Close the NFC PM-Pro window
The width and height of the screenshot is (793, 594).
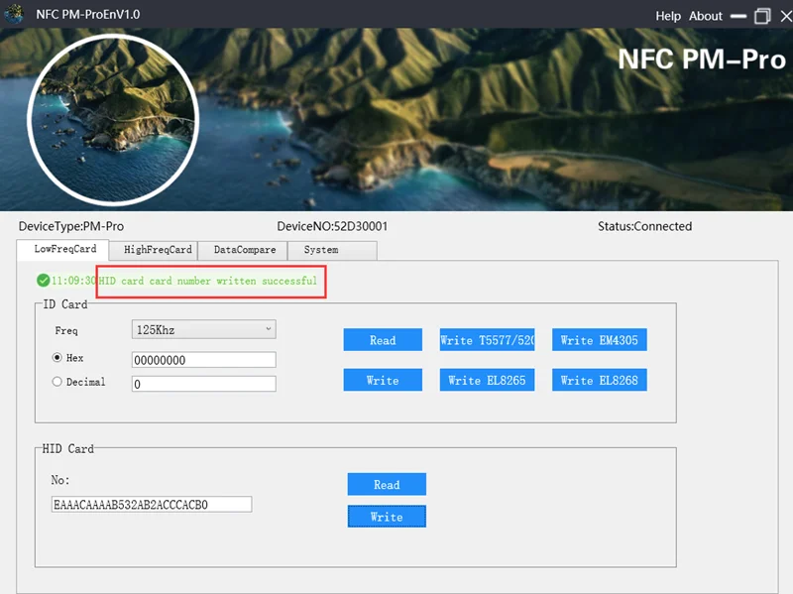pos(786,16)
